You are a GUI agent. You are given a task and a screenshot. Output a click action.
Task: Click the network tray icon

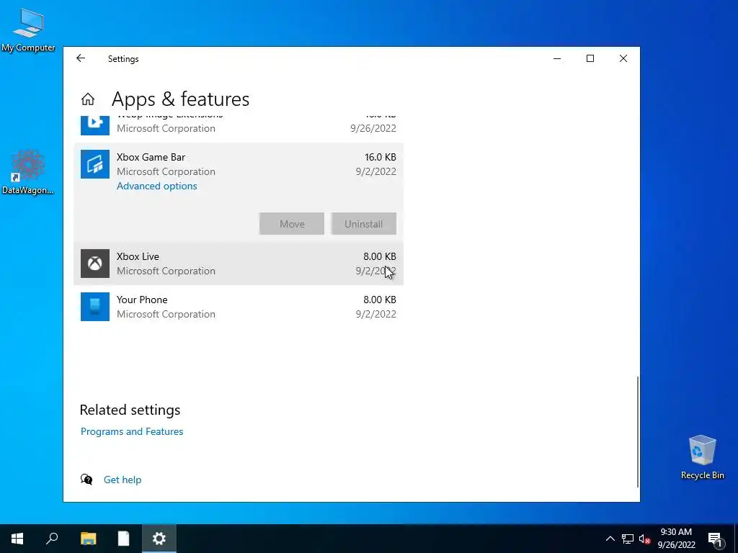coord(628,539)
